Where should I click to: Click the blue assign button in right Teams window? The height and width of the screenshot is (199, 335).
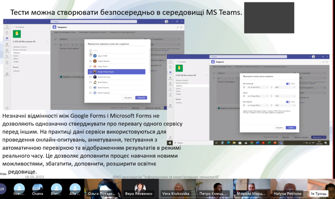pyautogui.click(x=317, y=137)
